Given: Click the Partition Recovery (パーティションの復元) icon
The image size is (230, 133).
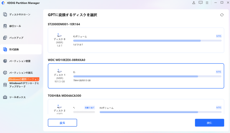Looking at the screenshot, I should click(5, 73).
